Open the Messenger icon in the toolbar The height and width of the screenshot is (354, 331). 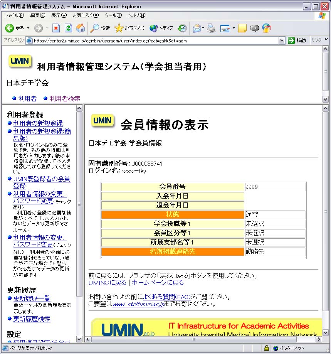(267, 28)
